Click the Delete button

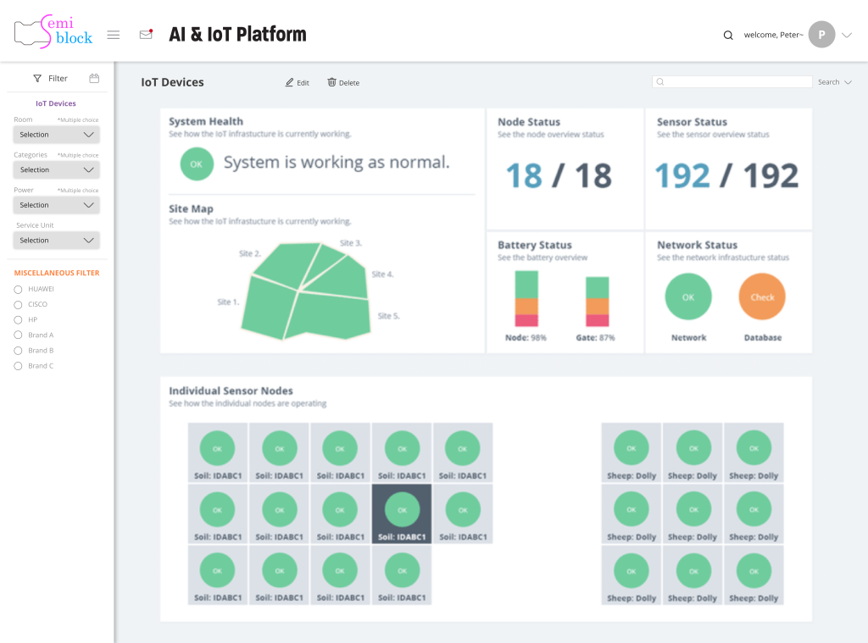(x=343, y=83)
